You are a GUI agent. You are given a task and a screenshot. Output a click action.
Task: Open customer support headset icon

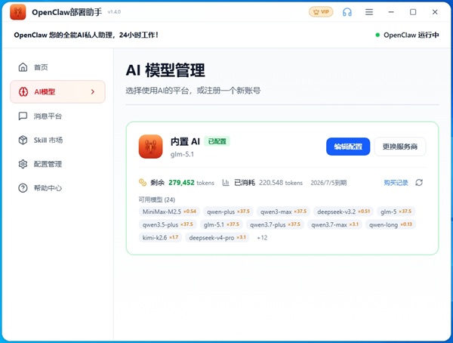pyautogui.click(x=347, y=12)
